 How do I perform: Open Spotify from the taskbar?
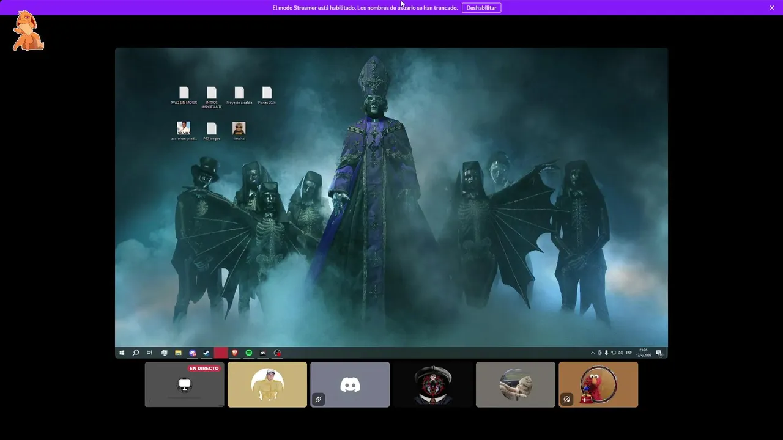point(249,353)
